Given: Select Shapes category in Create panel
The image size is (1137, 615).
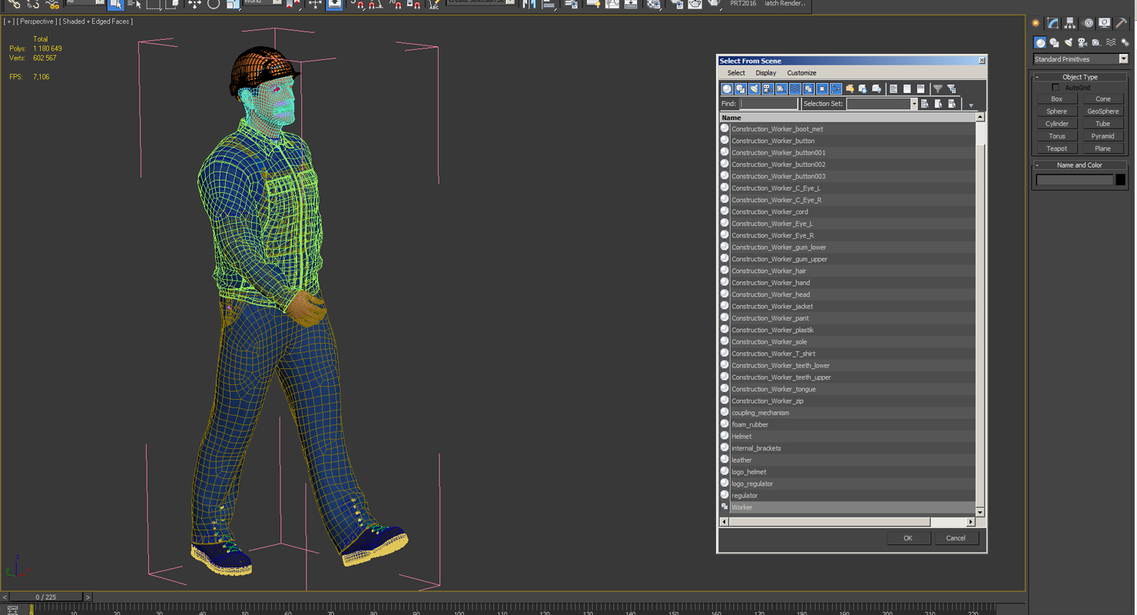Looking at the screenshot, I should [x=1054, y=43].
